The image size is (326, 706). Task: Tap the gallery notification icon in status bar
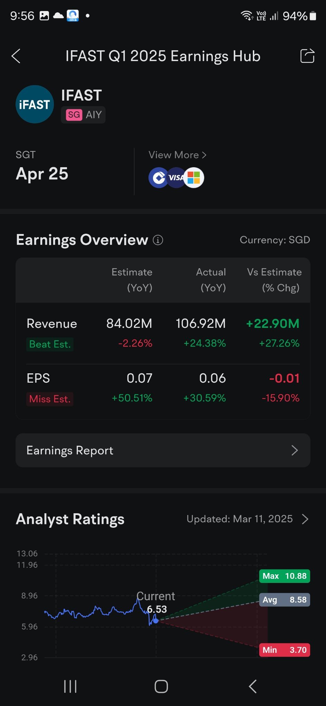44,16
